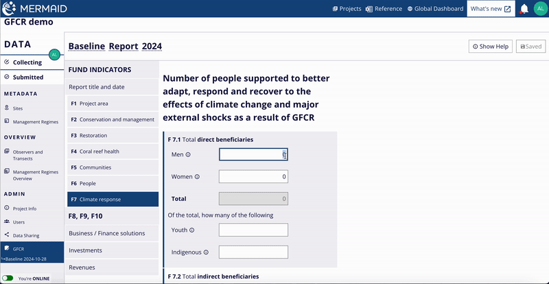Click the Youth input field
Image resolution: width=549 pixels, height=284 pixels.
[253, 230]
